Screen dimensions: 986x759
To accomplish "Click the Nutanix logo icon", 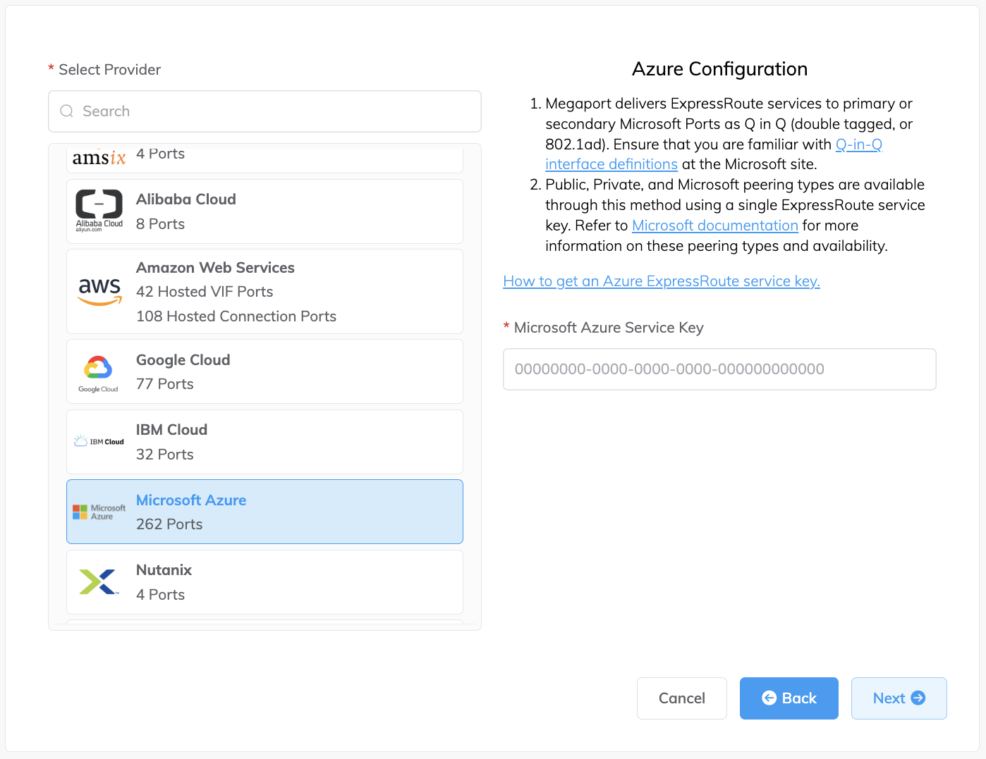I will [99, 582].
